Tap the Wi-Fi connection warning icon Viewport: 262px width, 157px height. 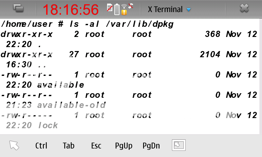coord(124,9)
